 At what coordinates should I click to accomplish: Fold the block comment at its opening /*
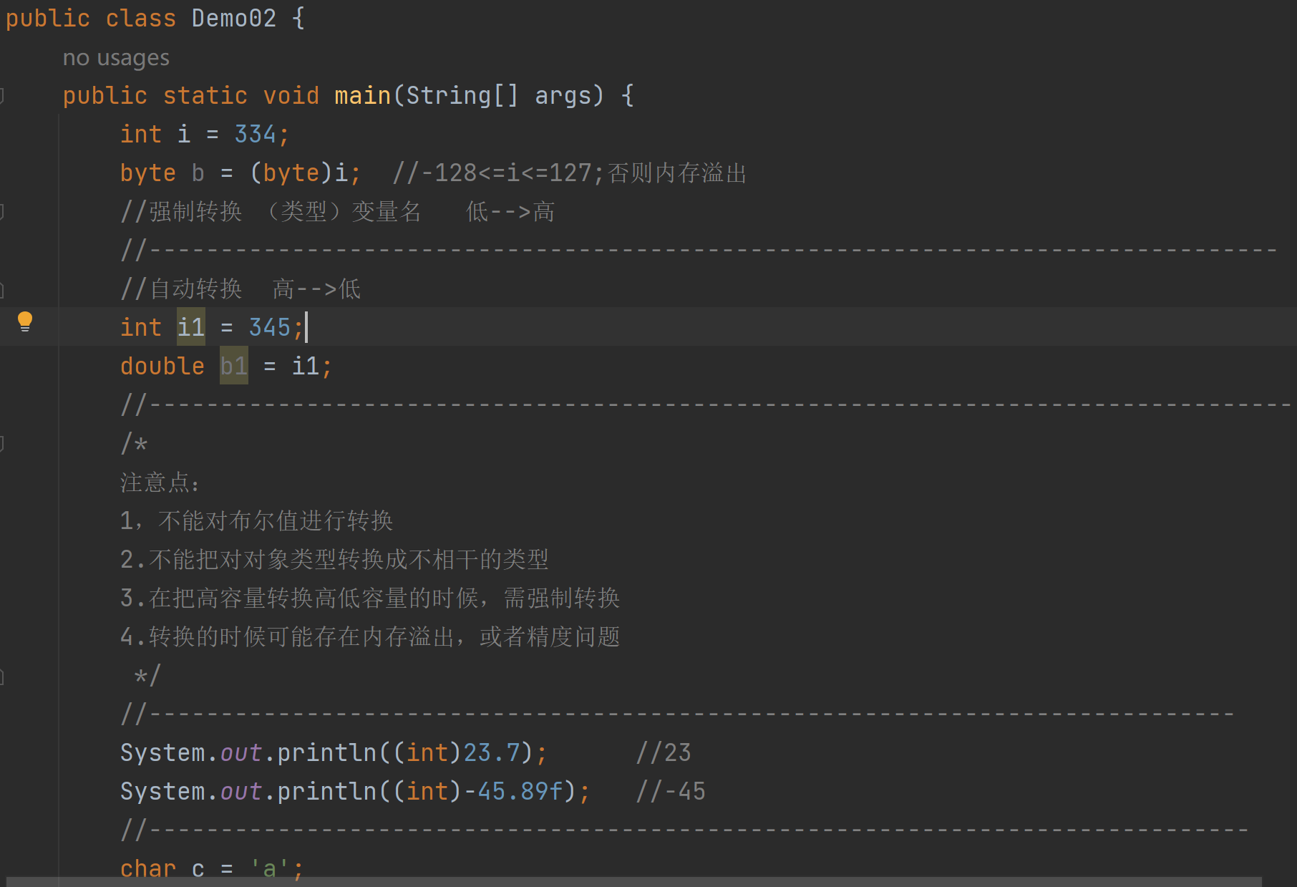point(2,444)
